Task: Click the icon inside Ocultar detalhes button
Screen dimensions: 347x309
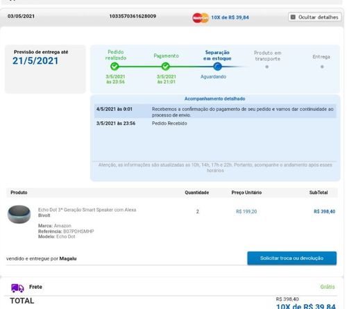Action: [293, 17]
